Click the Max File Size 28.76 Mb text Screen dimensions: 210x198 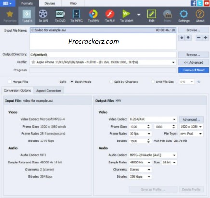click(170, 141)
